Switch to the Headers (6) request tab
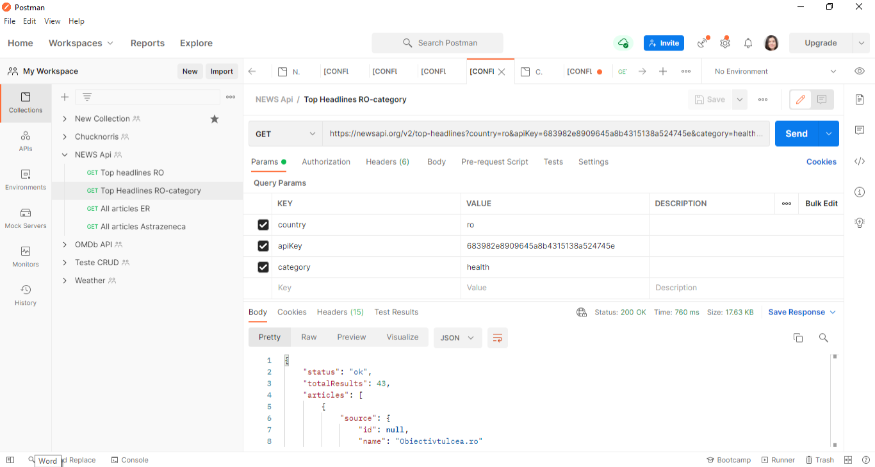Screen dimensions: 875x467 [388, 161]
